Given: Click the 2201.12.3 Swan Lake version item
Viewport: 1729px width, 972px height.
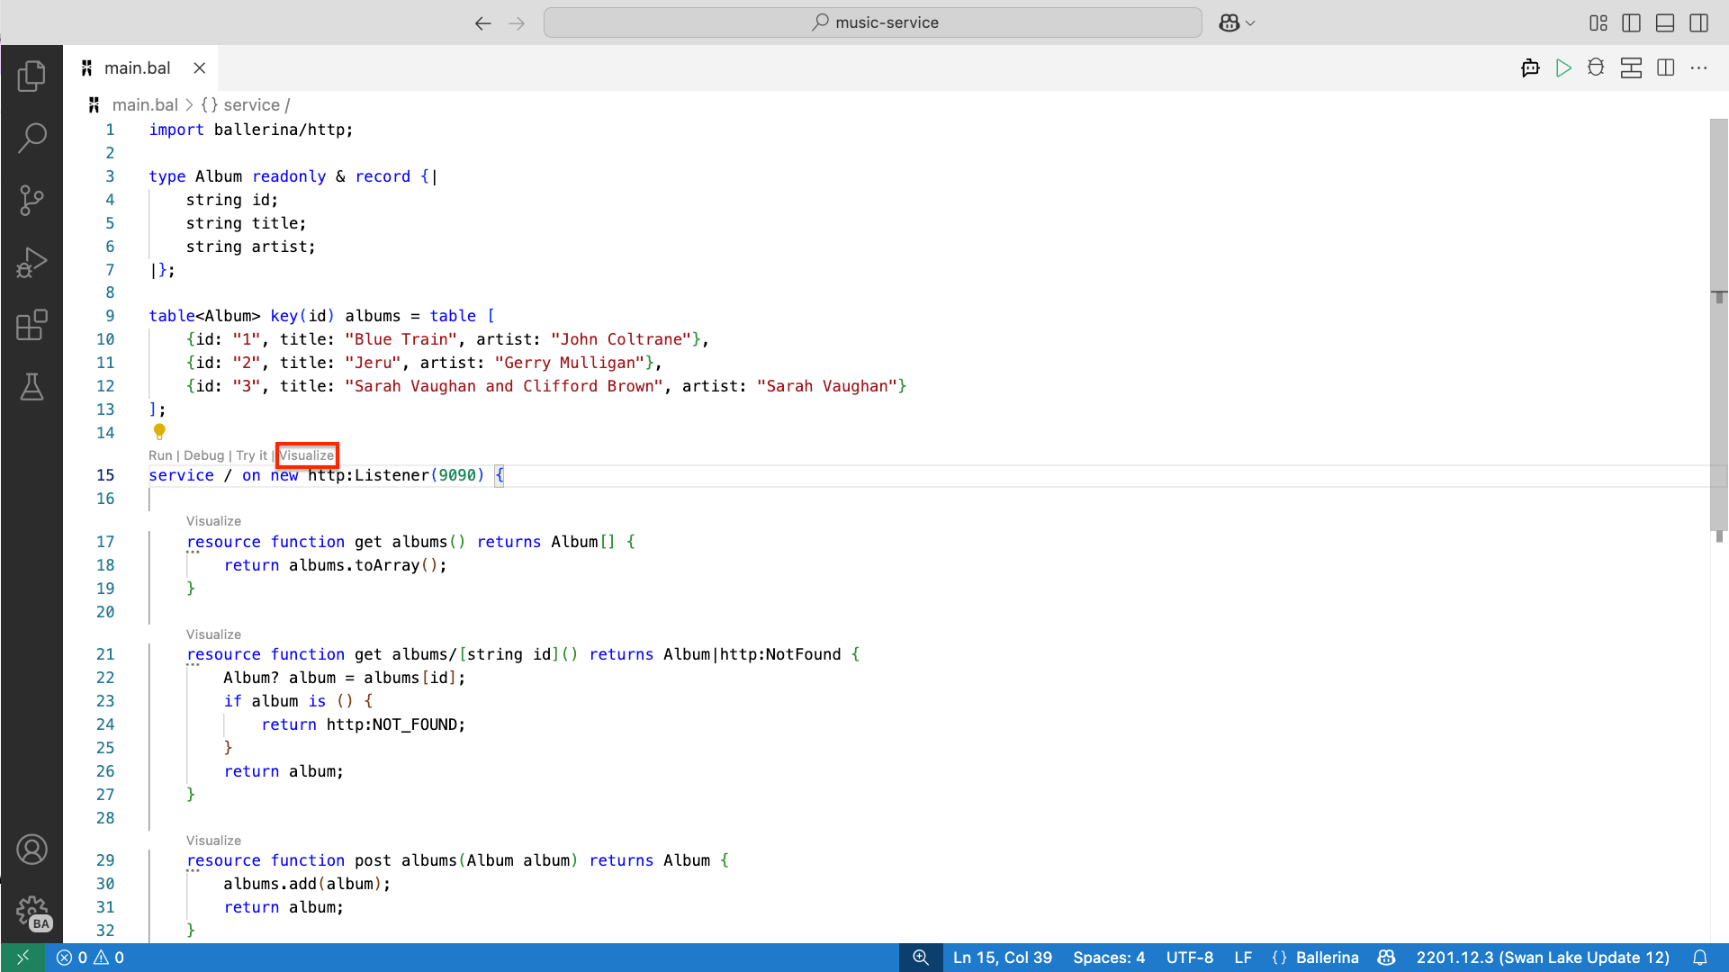Looking at the screenshot, I should tap(1543, 958).
